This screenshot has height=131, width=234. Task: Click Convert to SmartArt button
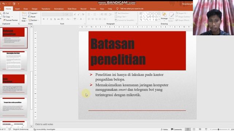(x=125, y=20)
